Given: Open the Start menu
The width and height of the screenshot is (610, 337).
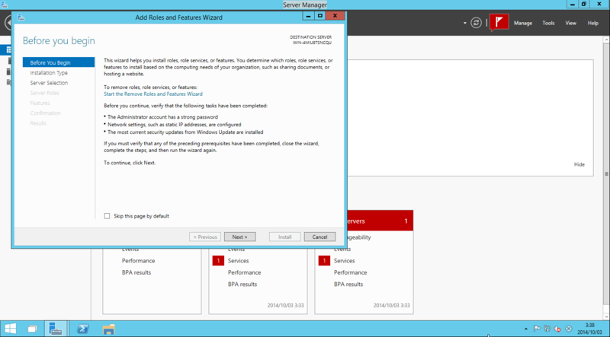Looking at the screenshot, I should [11, 329].
